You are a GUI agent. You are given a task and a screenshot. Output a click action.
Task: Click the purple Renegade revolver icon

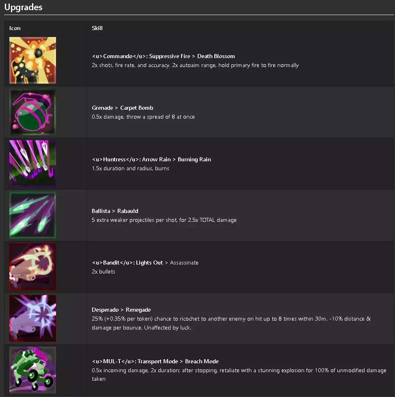(33, 318)
